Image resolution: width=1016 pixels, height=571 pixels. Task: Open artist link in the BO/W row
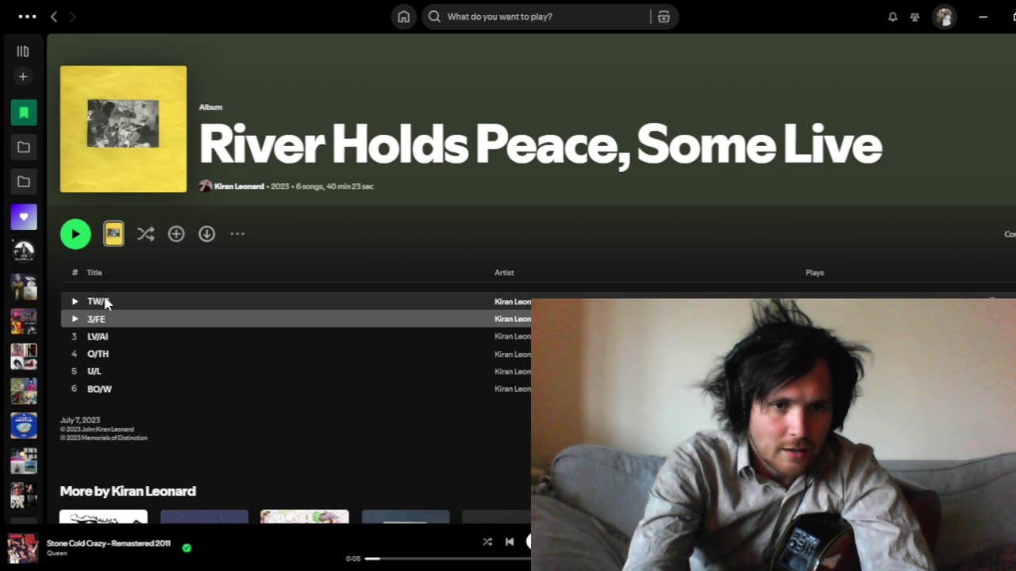(x=513, y=389)
